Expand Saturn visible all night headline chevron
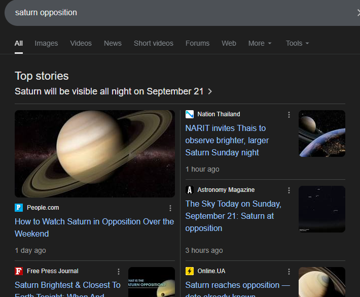Viewport: 360px width, 297px height. pos(210,91)
